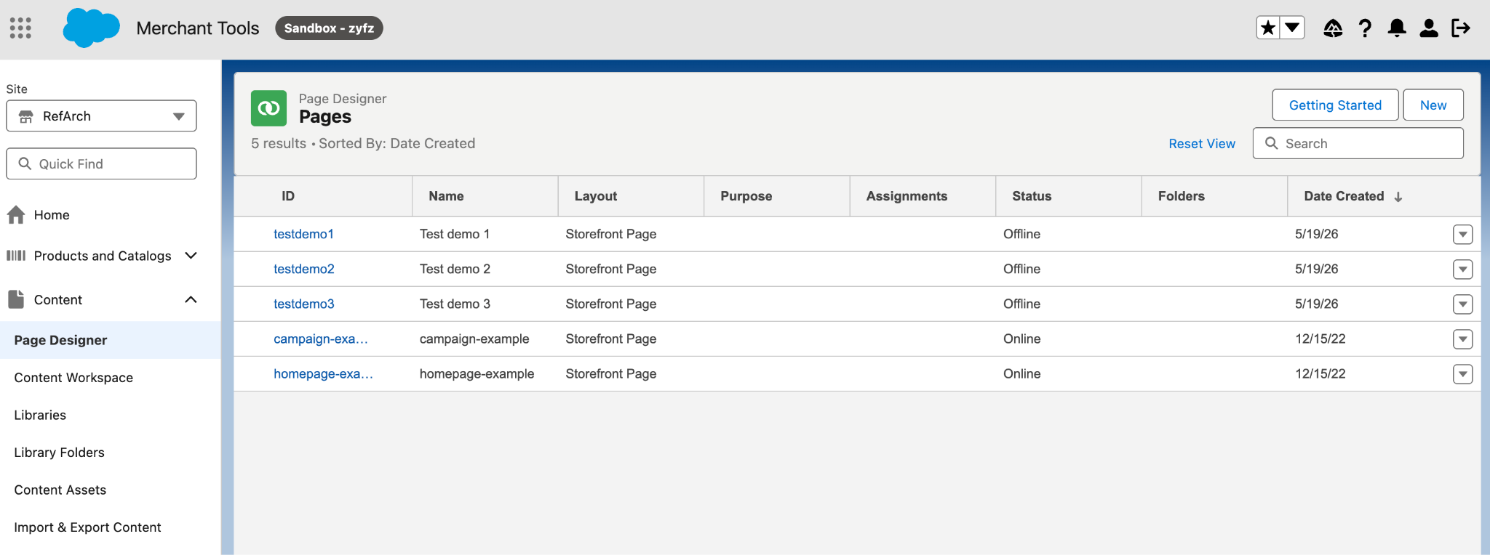1490x555 pixels.
Task: Open Import & Export Content
Action: tap(87, 527)
